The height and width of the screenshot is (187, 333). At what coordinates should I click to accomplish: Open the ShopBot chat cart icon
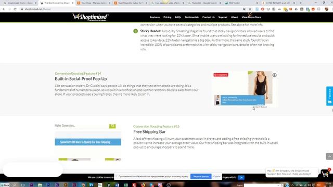[325, 173]
